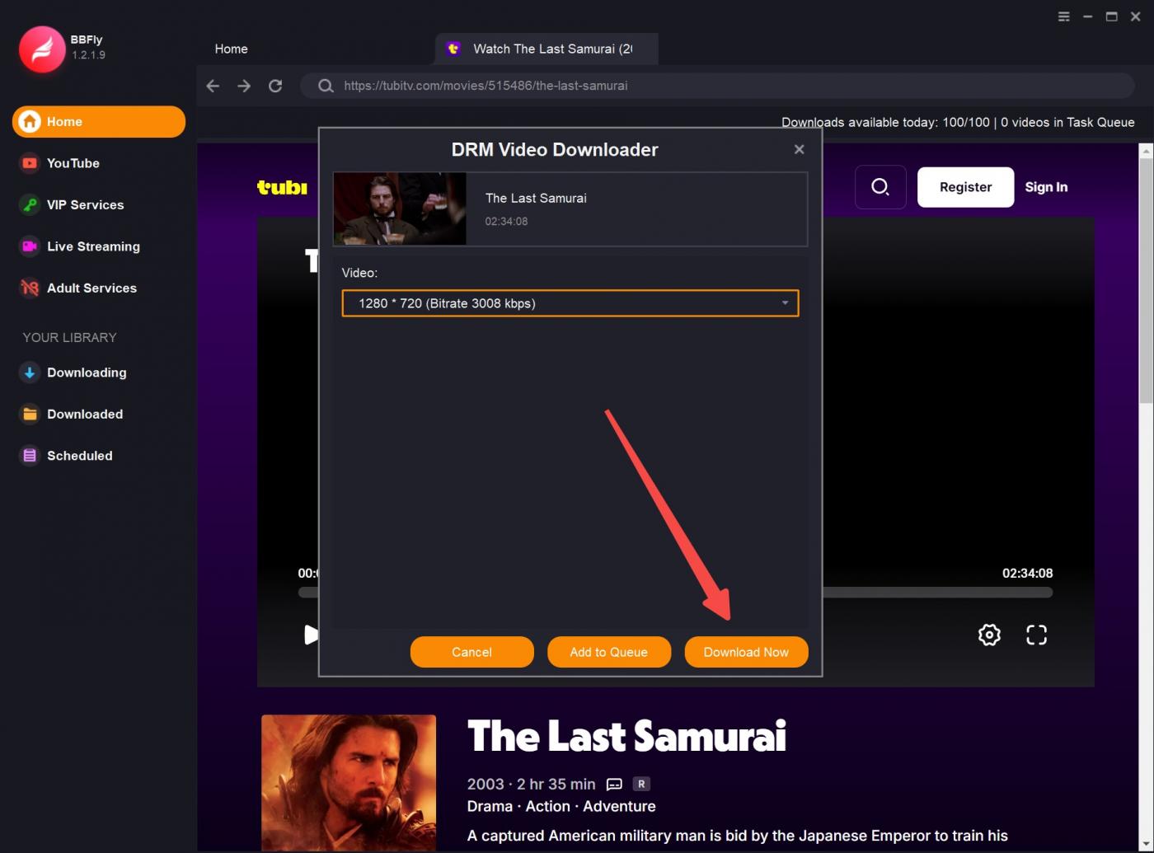Go back in browser navigation
The height and width of the screenshot is (853, 1154).
pyautogui.click(x=213, y=86)
